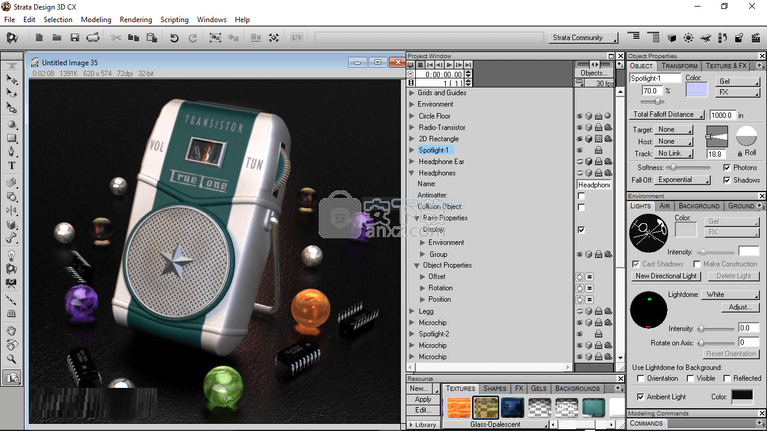Click the Paste clipboard icon
The height and width of the screenshot is (431, 767).
(152, 38)
